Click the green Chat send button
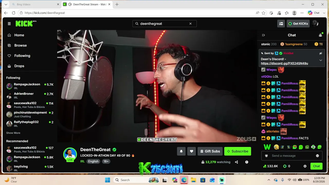The width and height of the screenshot is (329, 185). [316, 166]
